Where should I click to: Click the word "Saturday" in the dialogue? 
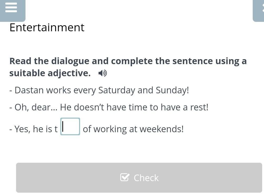(117, 90)
